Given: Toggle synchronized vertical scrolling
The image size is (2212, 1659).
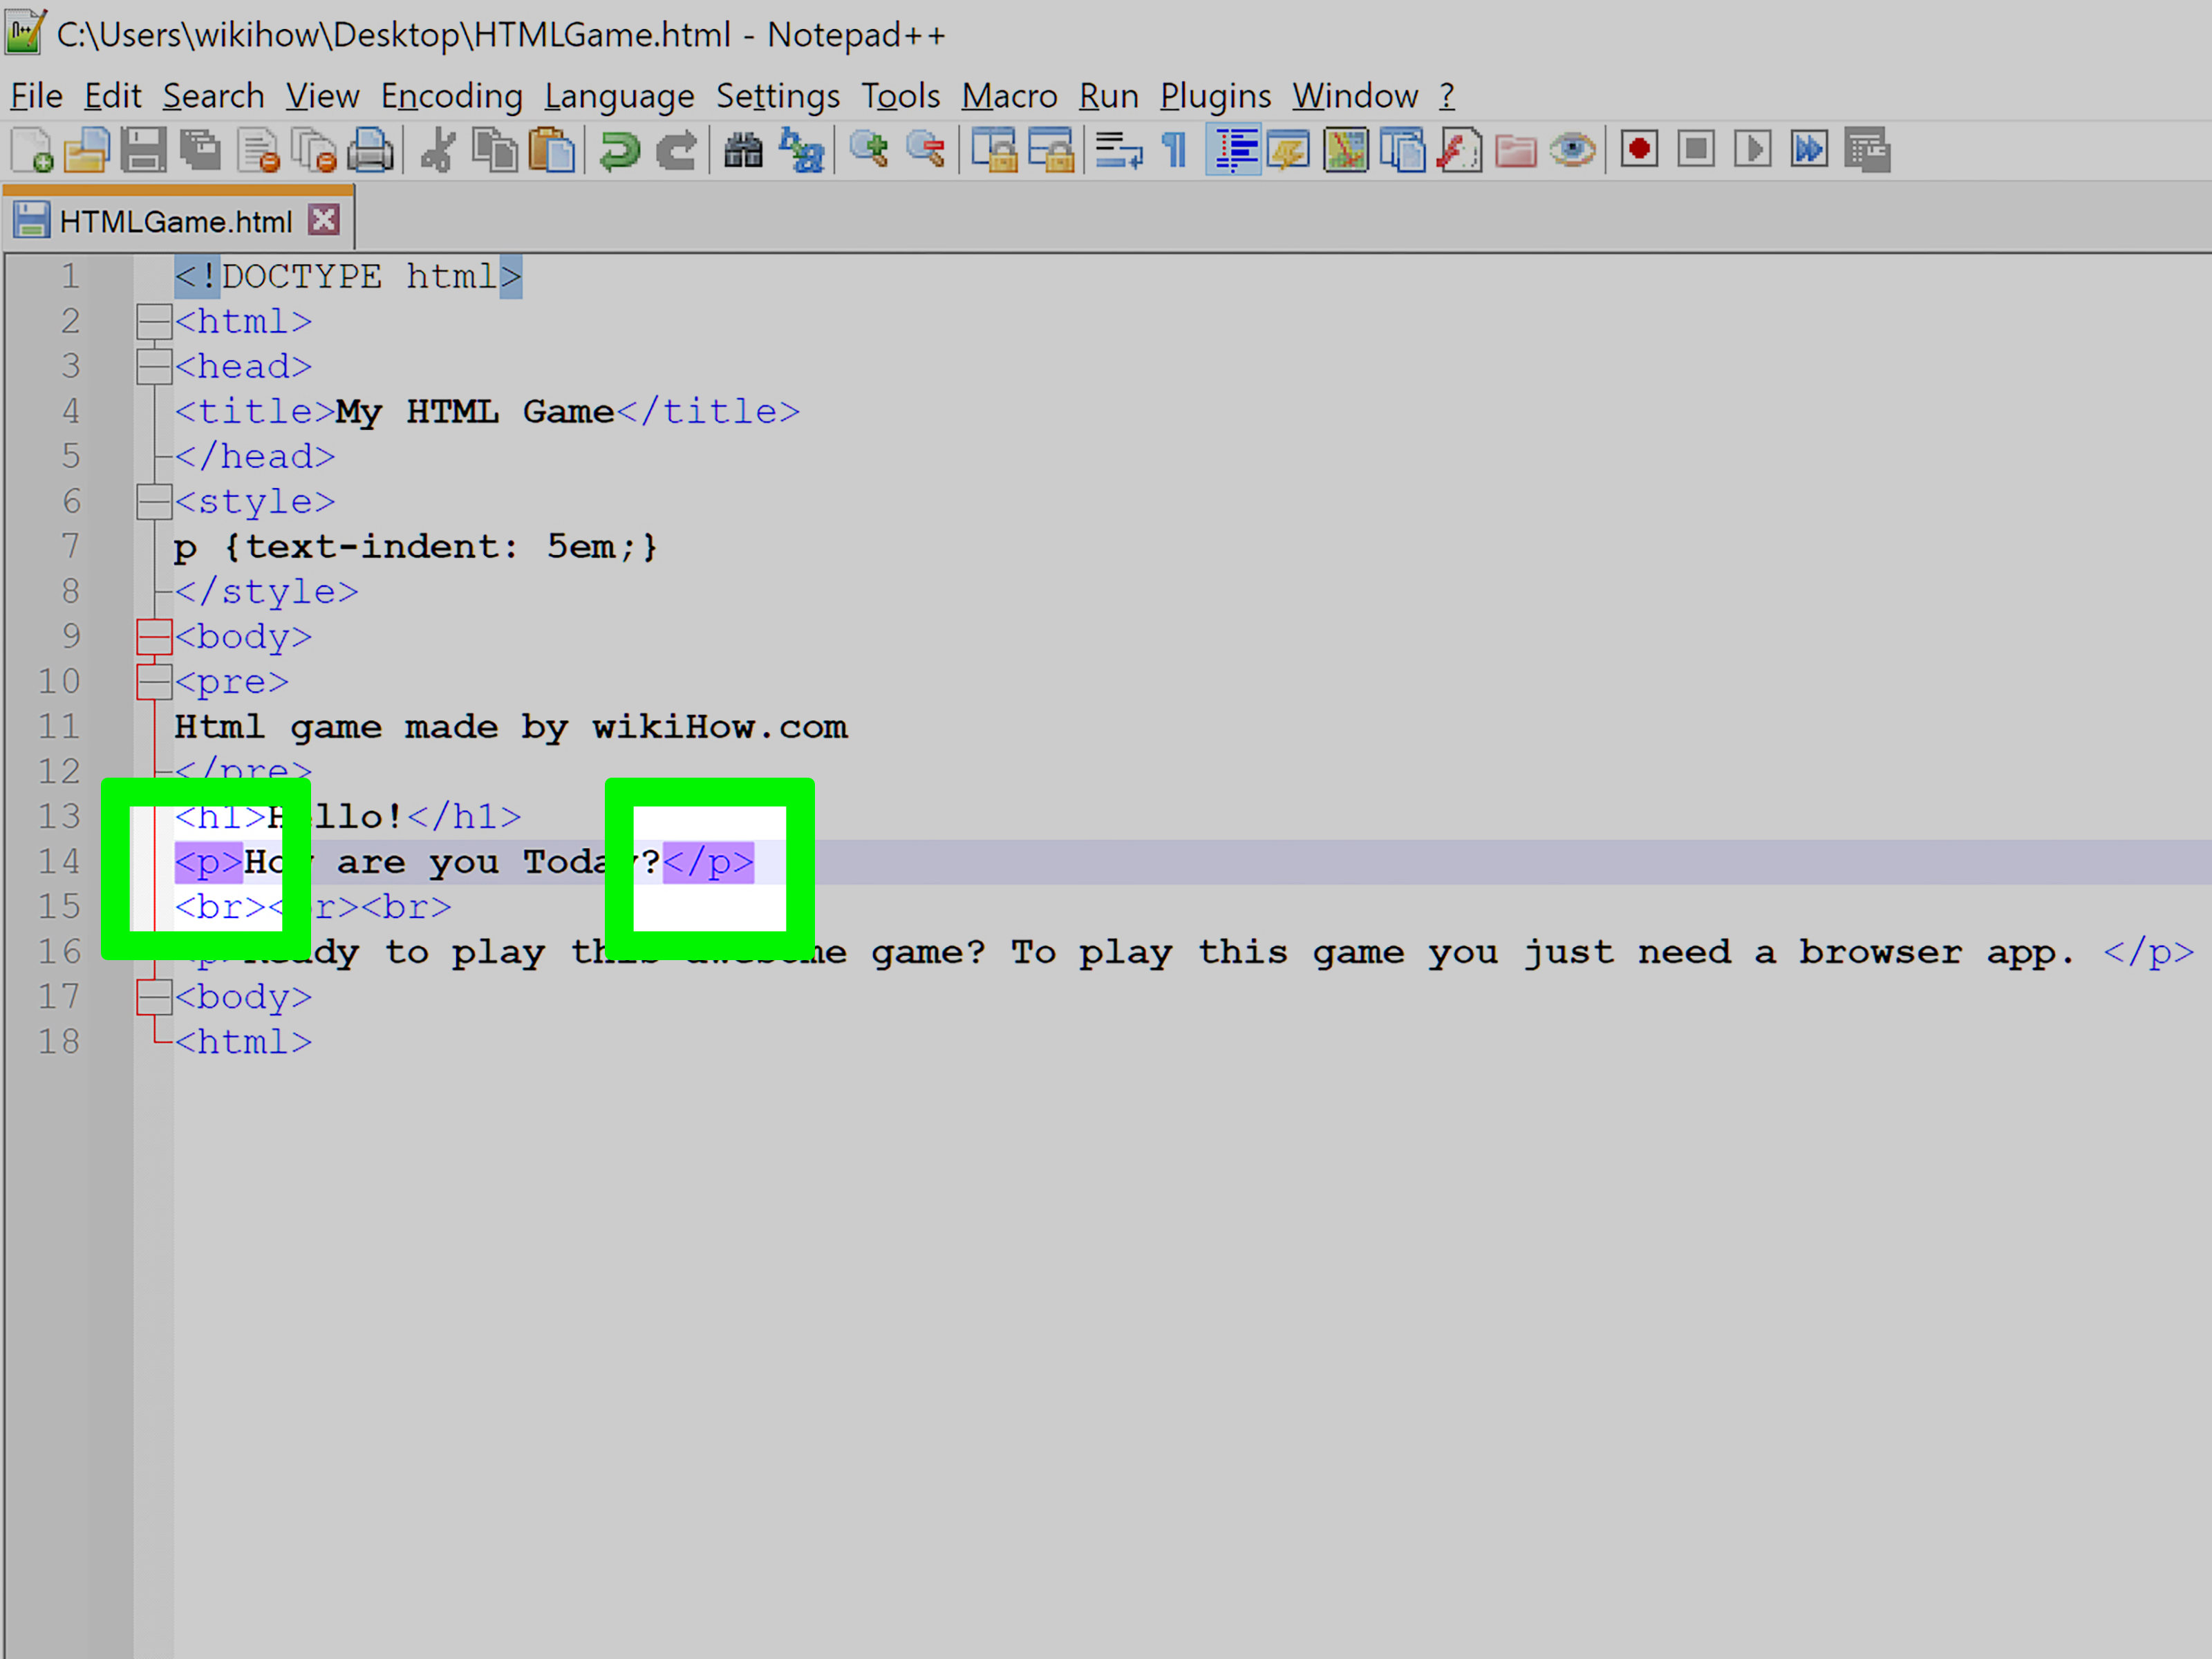Looking at the screenshot, I should [x=994, y=151].
